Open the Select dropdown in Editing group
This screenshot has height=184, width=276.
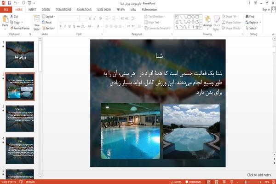252,28
